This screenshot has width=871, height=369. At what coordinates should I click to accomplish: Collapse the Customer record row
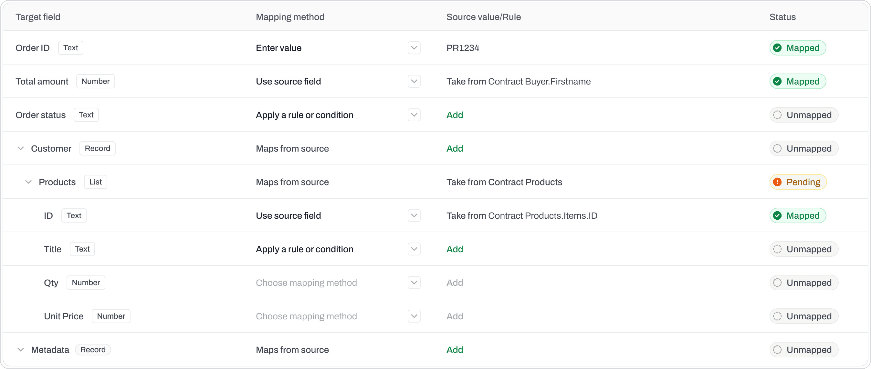[x=21, y=149]
